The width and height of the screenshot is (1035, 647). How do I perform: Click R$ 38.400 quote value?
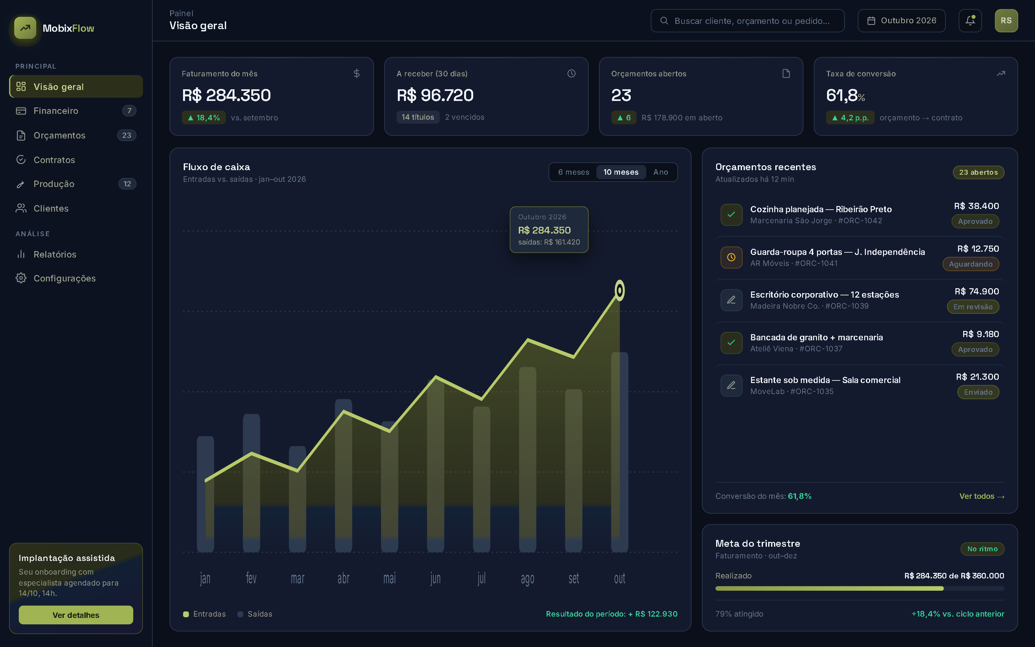(x=976, y=206)
